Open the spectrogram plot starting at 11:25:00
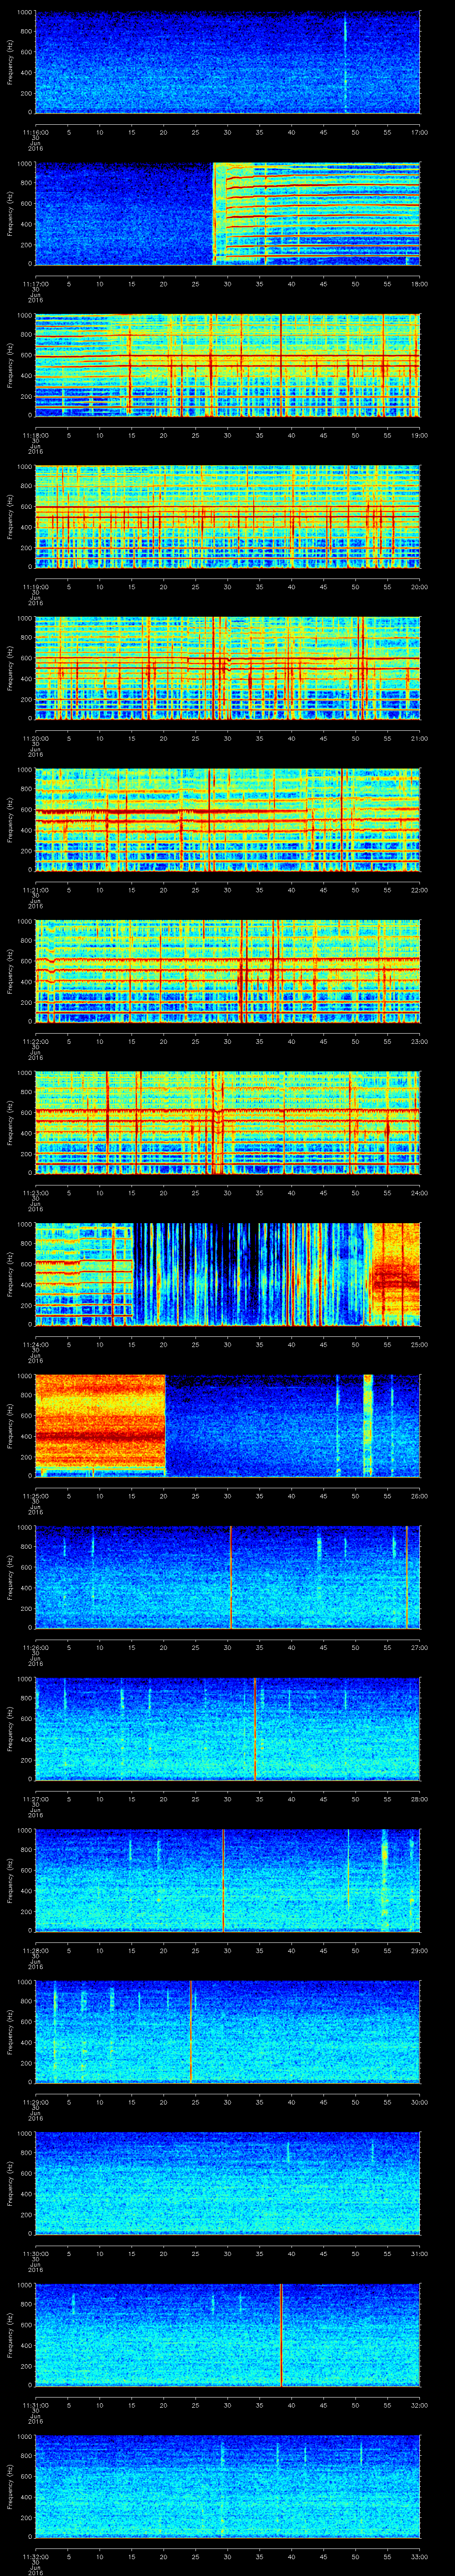455x2576 pixels. tap(227, 1425)
